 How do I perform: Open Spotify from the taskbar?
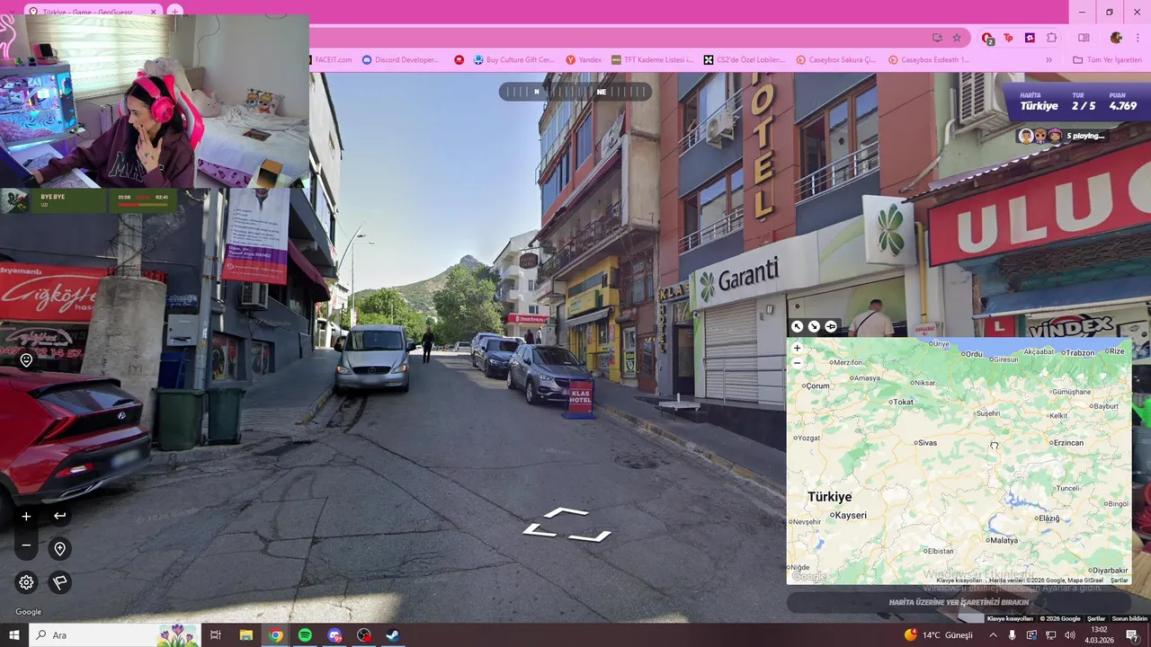(305, 635)
